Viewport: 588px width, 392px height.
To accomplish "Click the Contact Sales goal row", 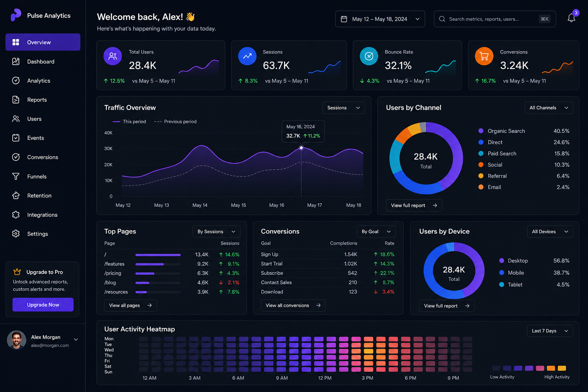I will click(328, 283).
